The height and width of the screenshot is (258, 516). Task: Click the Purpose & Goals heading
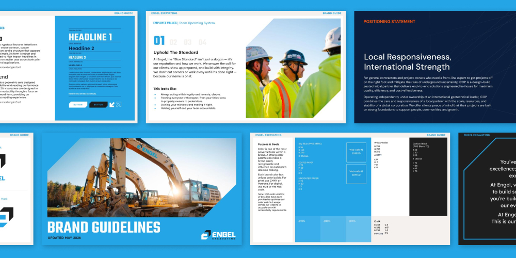pyautogui.click(x=267, y=144)
